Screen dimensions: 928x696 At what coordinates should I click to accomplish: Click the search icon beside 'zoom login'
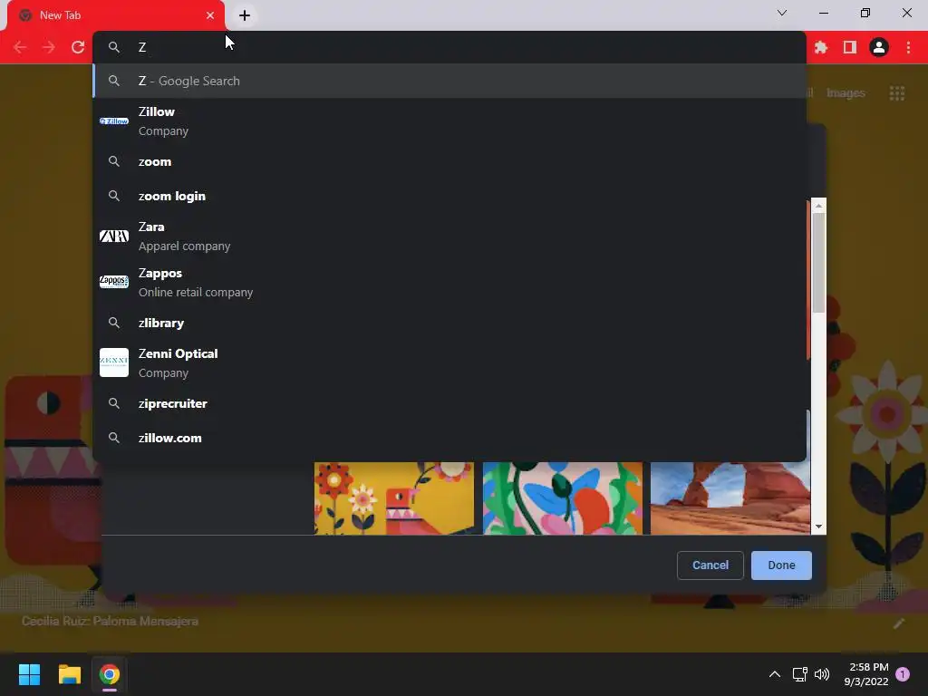(x=114, y=196)
